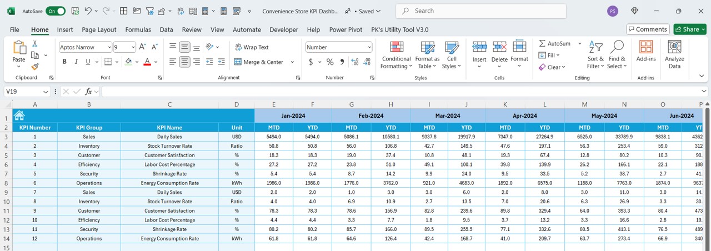The height and width of the screenshot is (251, 711).
Task: Toggle Top Align
Action: point(173,47)
